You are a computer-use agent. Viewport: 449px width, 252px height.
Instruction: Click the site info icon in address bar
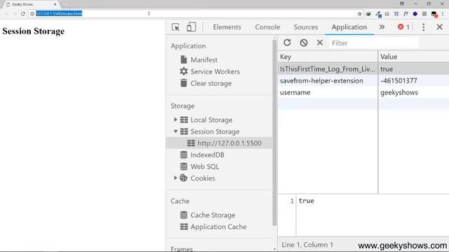32,13
